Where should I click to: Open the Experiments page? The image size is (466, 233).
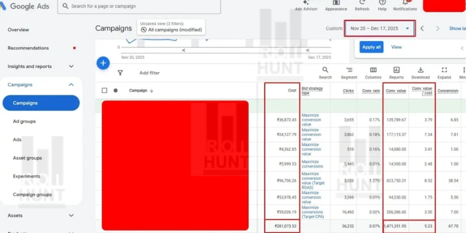(26, 176)
